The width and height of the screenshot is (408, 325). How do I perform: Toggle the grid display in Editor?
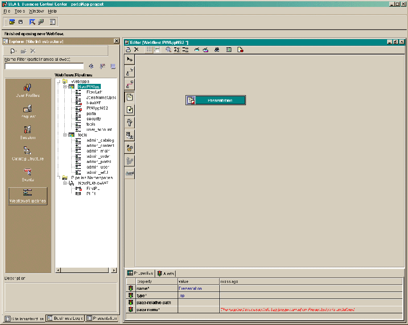(x=149, y=50)
